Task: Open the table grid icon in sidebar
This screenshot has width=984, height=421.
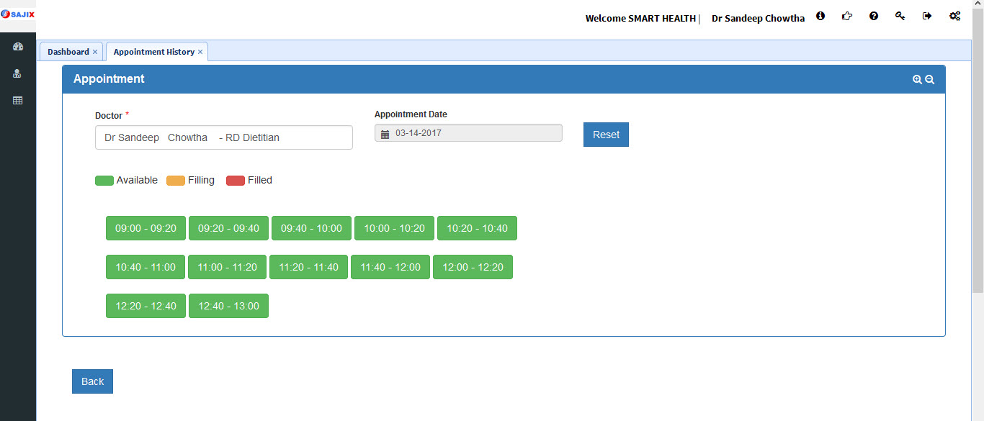Action: 18,101
